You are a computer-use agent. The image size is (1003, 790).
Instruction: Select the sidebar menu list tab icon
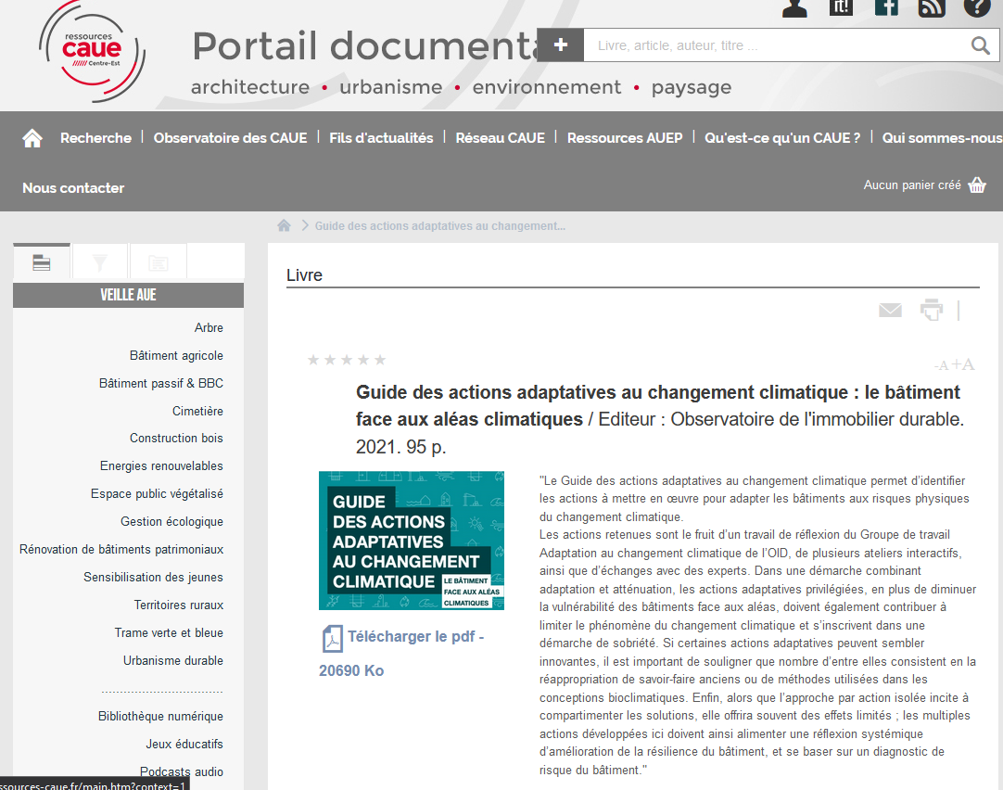[x=42, y=262]
